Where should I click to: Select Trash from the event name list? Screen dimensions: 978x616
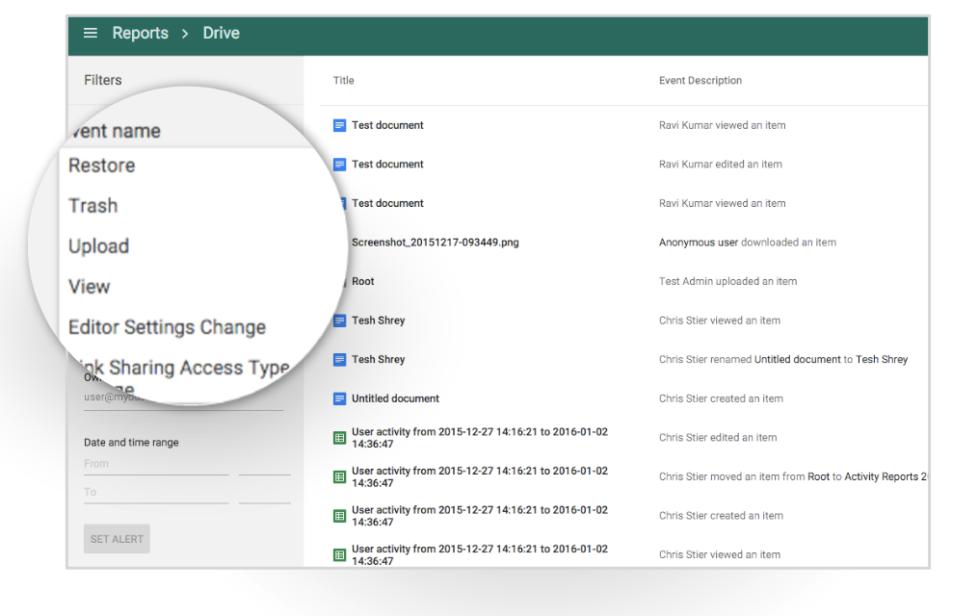[93, 206]
